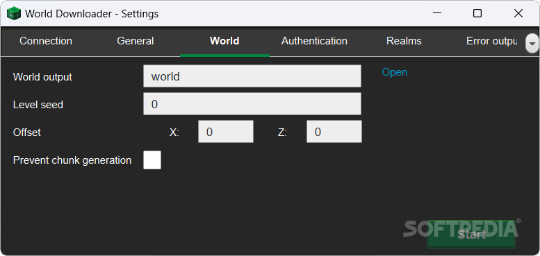Screen dimensions: 540x256
Task: Go to the Authentication tab
Action: 314,41
